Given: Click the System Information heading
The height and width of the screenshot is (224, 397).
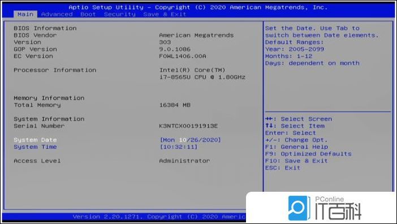Looking at the screenshot, I should 49,119.
